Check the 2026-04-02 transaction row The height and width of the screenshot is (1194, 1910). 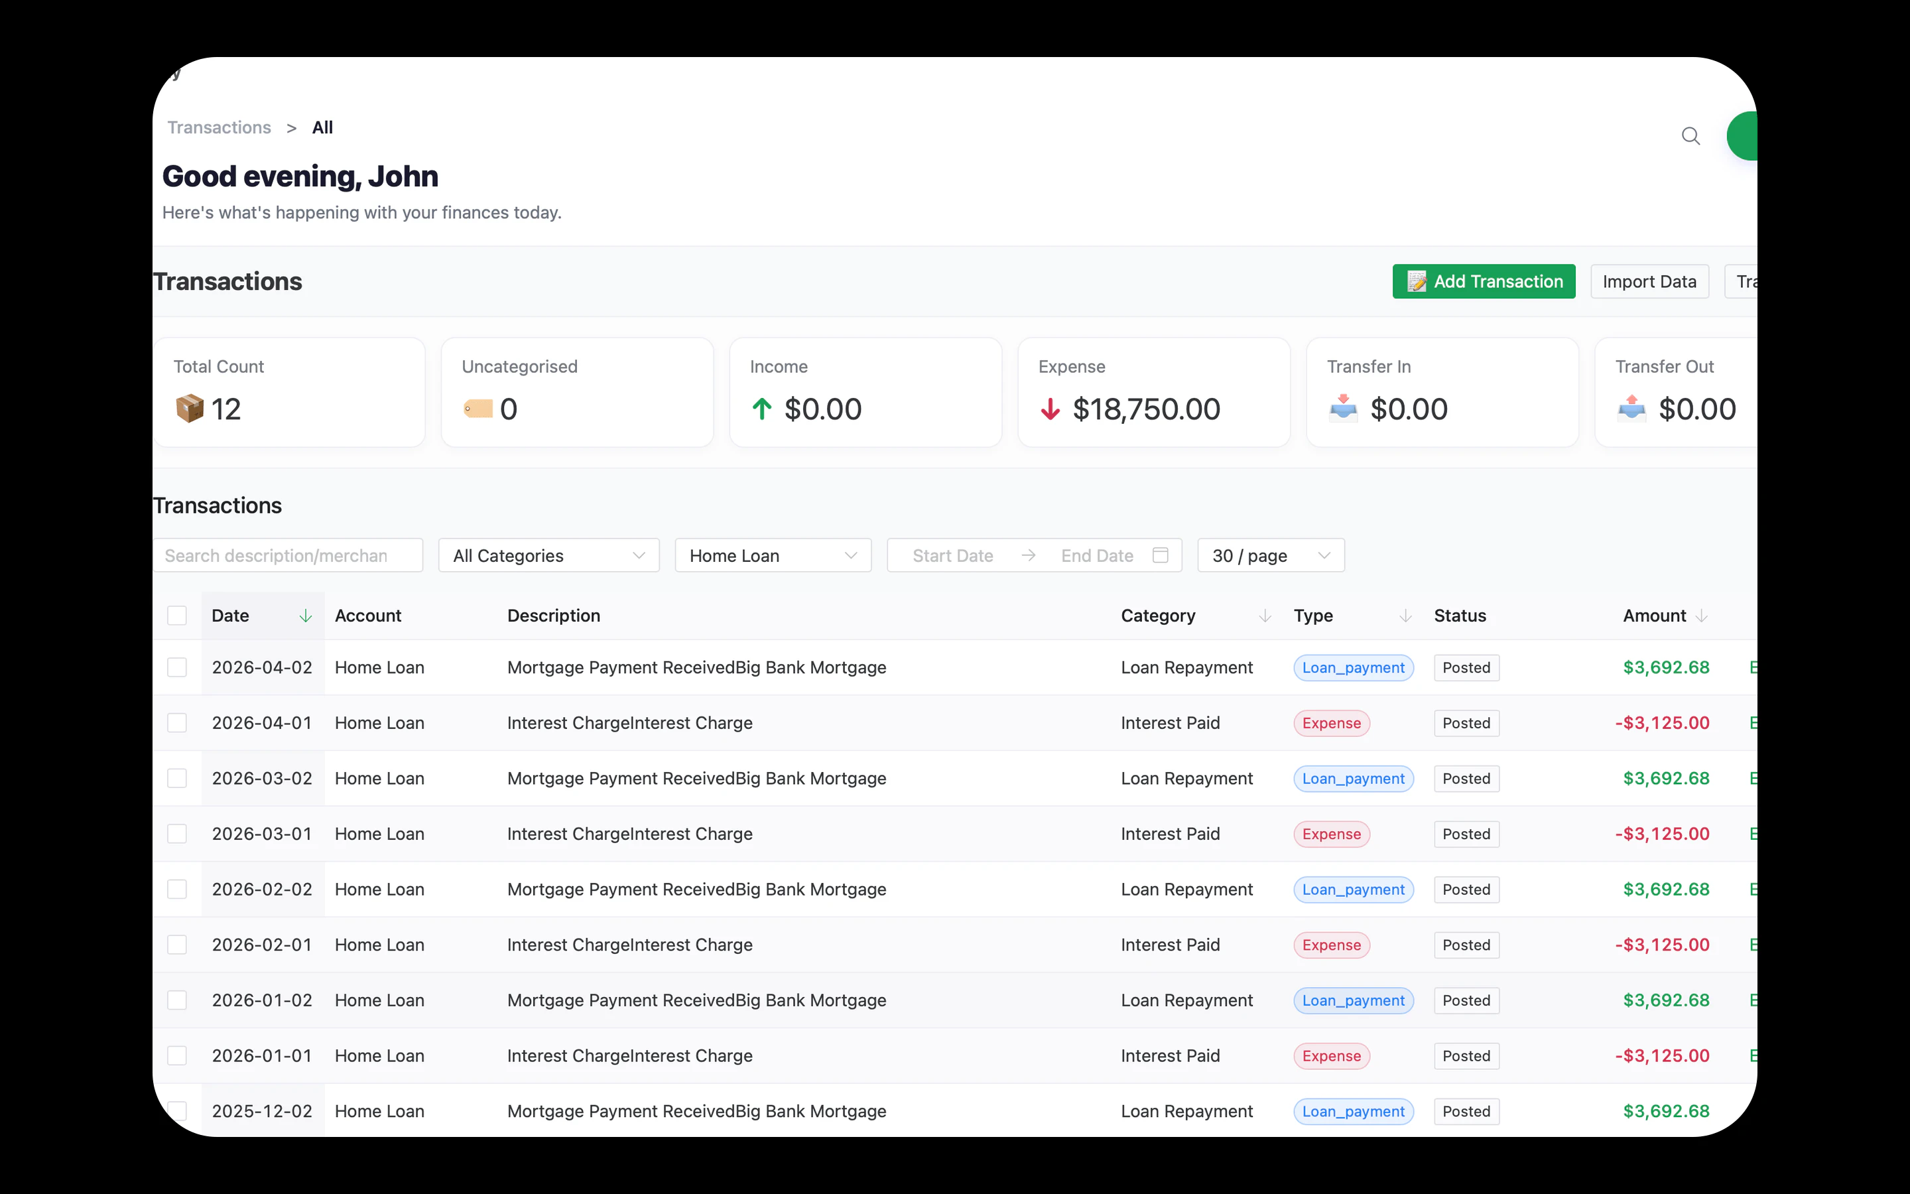[x=177, y=667]
